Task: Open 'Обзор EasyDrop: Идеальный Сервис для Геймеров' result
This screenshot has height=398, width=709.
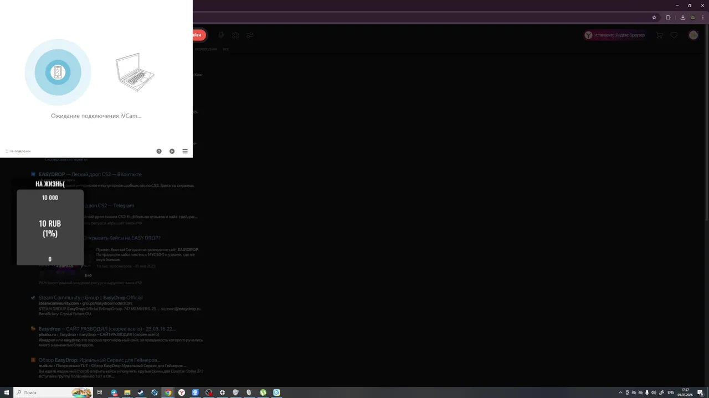Action: click(x=99, y=360)
